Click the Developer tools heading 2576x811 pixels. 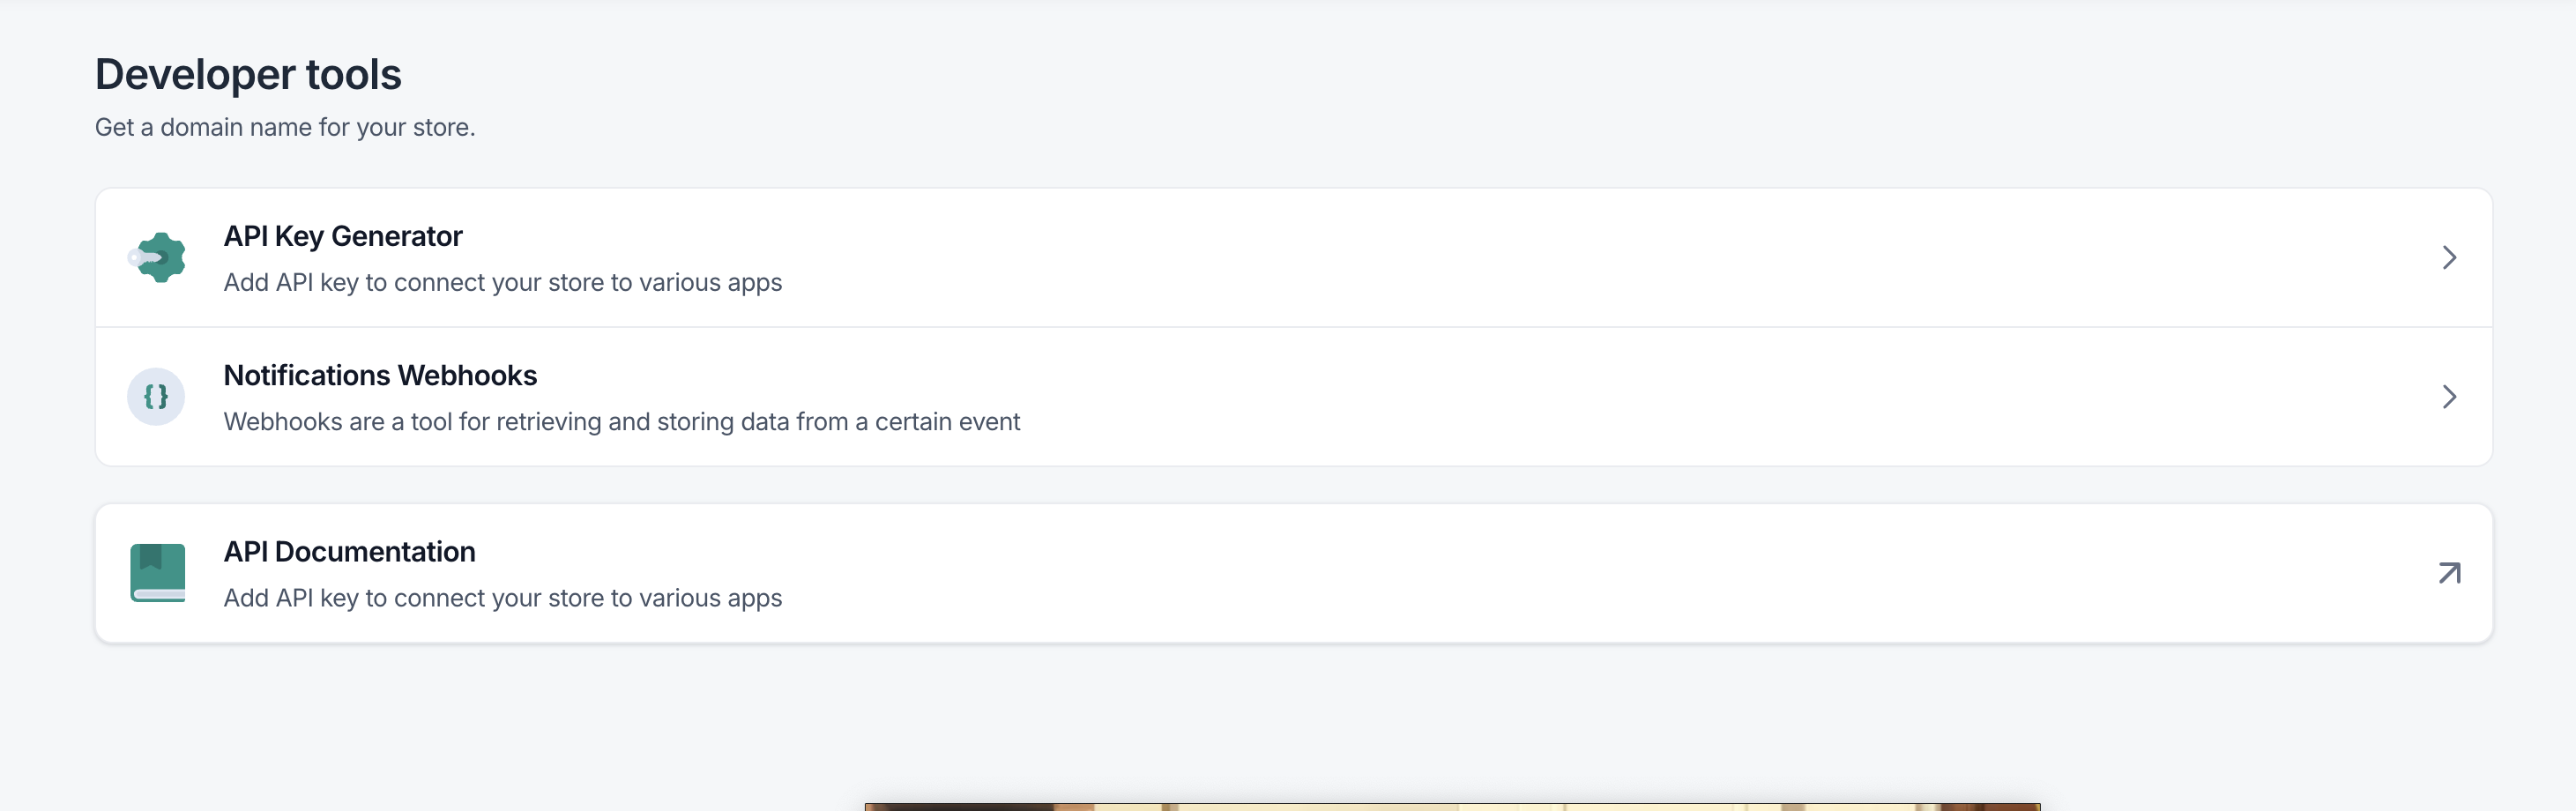click(248, 73)
